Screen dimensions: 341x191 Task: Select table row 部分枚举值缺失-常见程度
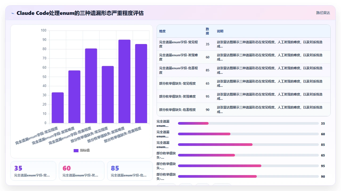(243, 83)
